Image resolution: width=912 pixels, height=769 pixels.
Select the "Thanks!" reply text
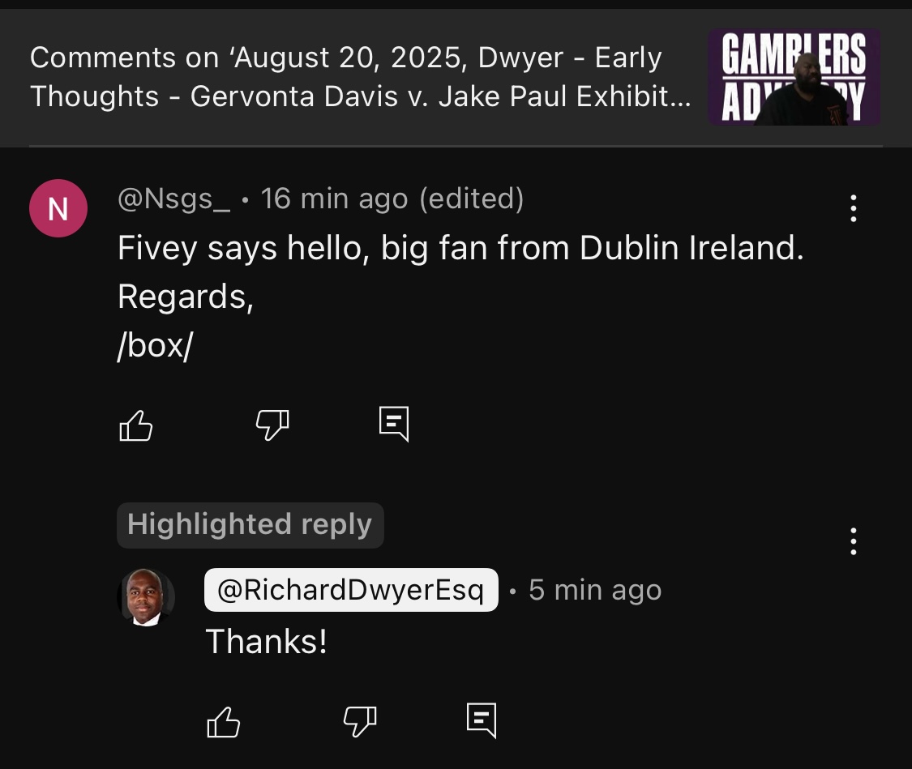pos(267,642)
